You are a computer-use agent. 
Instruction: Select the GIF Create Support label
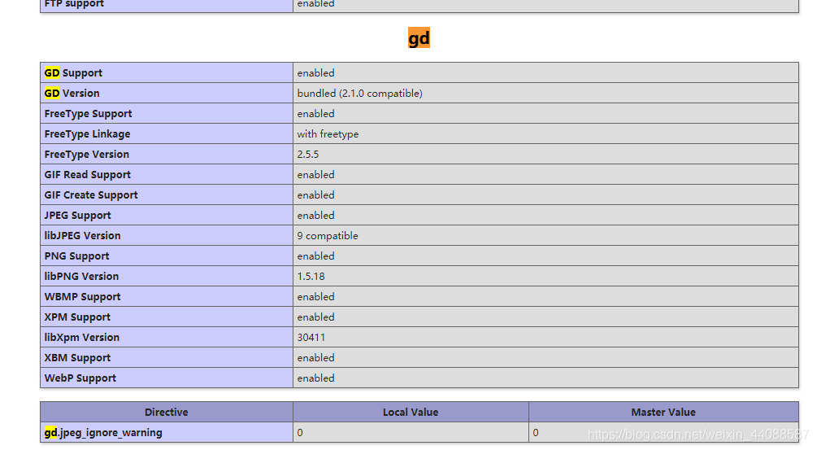coord(91,195)
